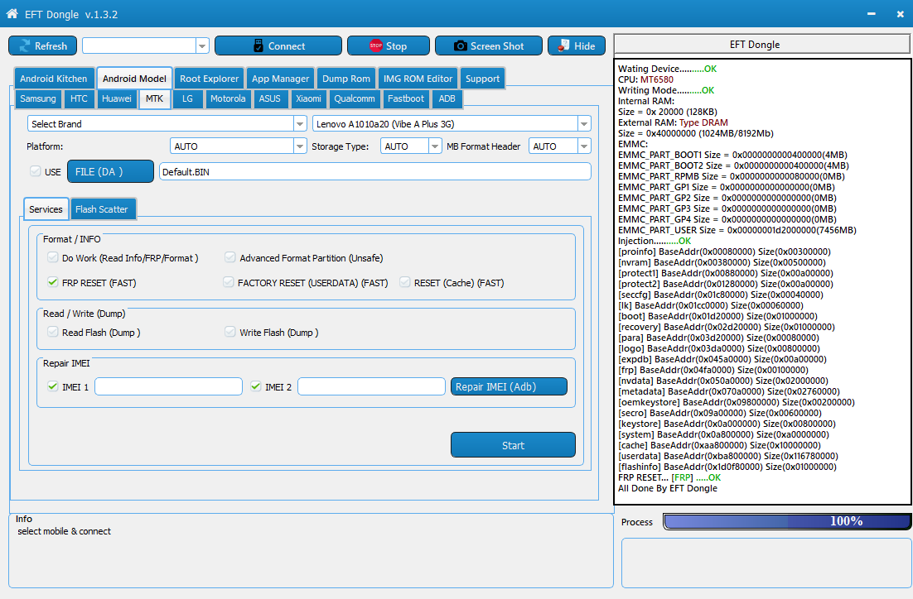
Task: Open the port dropdown beside Refresh
Action: 202,46
